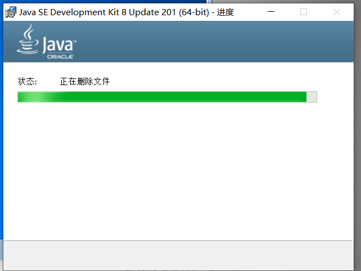Click the window title "Java SE Development Kit 8 Update 201 (64-bit) - 进度"

click(127, 12)
